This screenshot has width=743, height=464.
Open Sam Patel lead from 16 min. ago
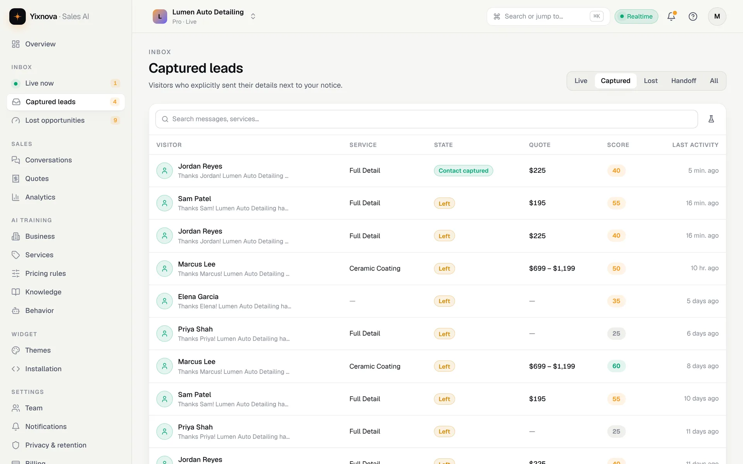click(x=437, y=203)
